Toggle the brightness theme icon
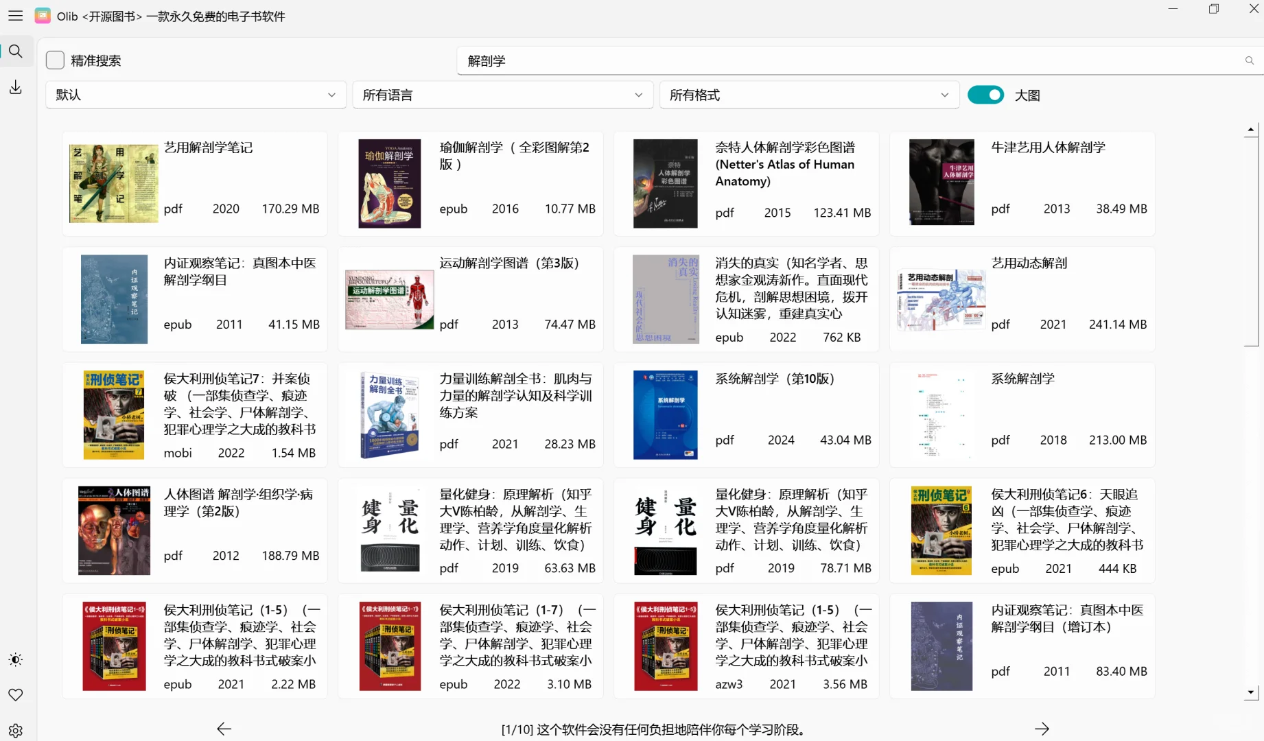Image resolution: width=1264 pixels, height=741 pixels. (x=15, y=660)
